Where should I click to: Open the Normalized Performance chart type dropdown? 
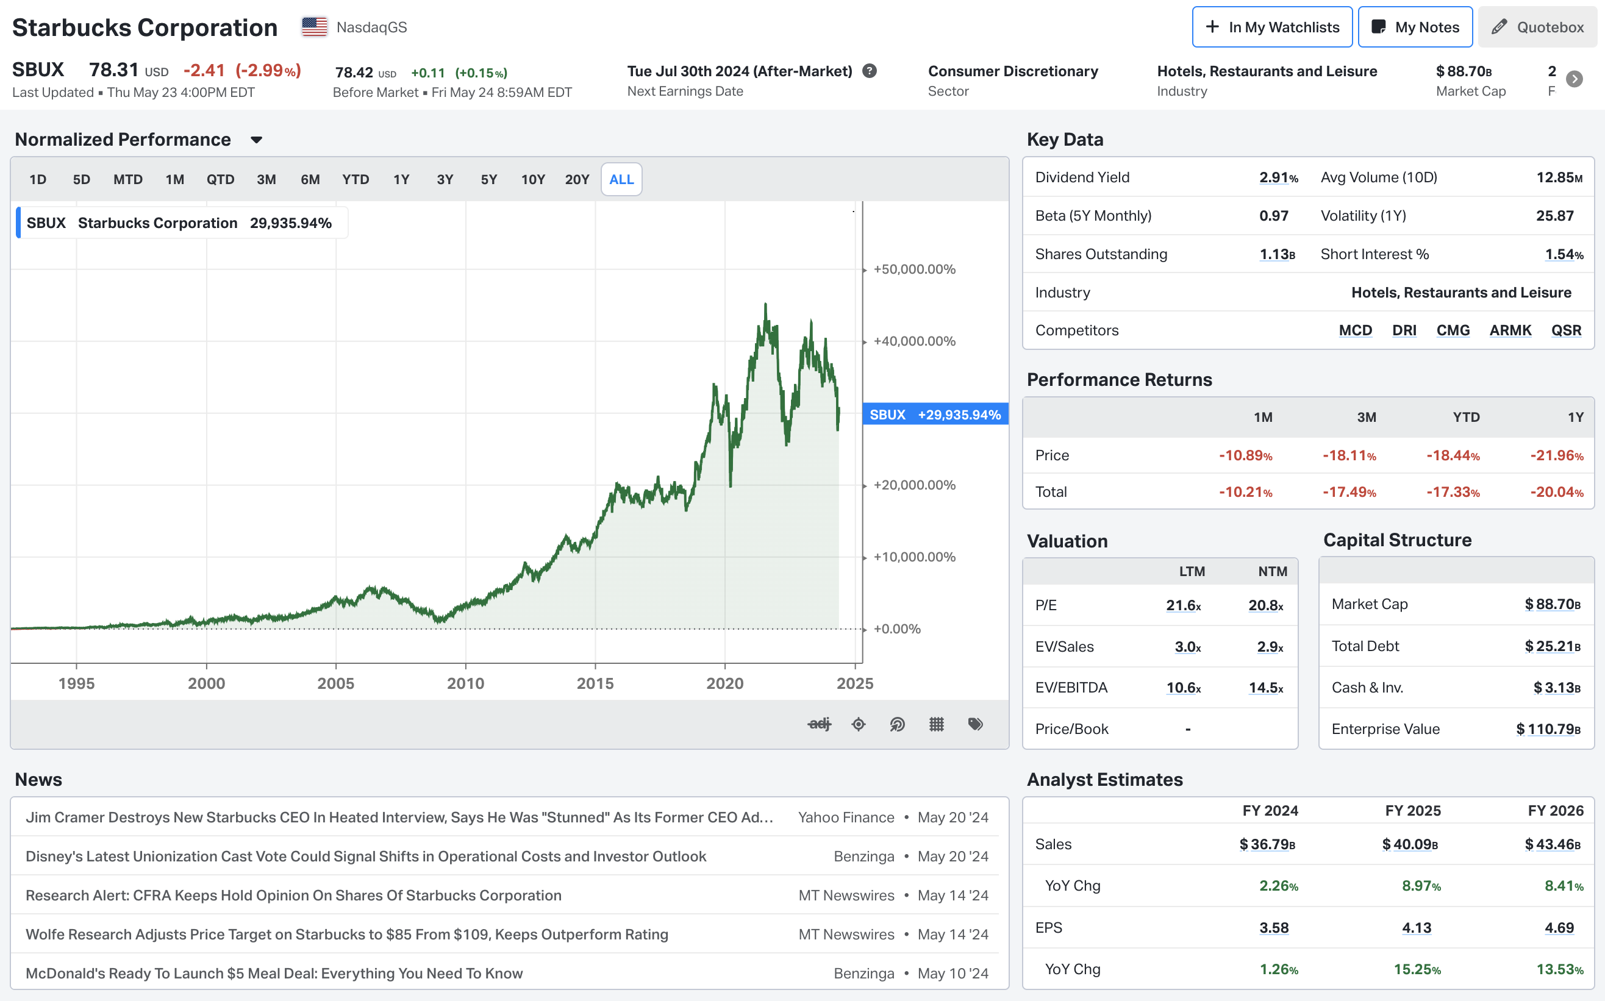[x=257, y=140]
